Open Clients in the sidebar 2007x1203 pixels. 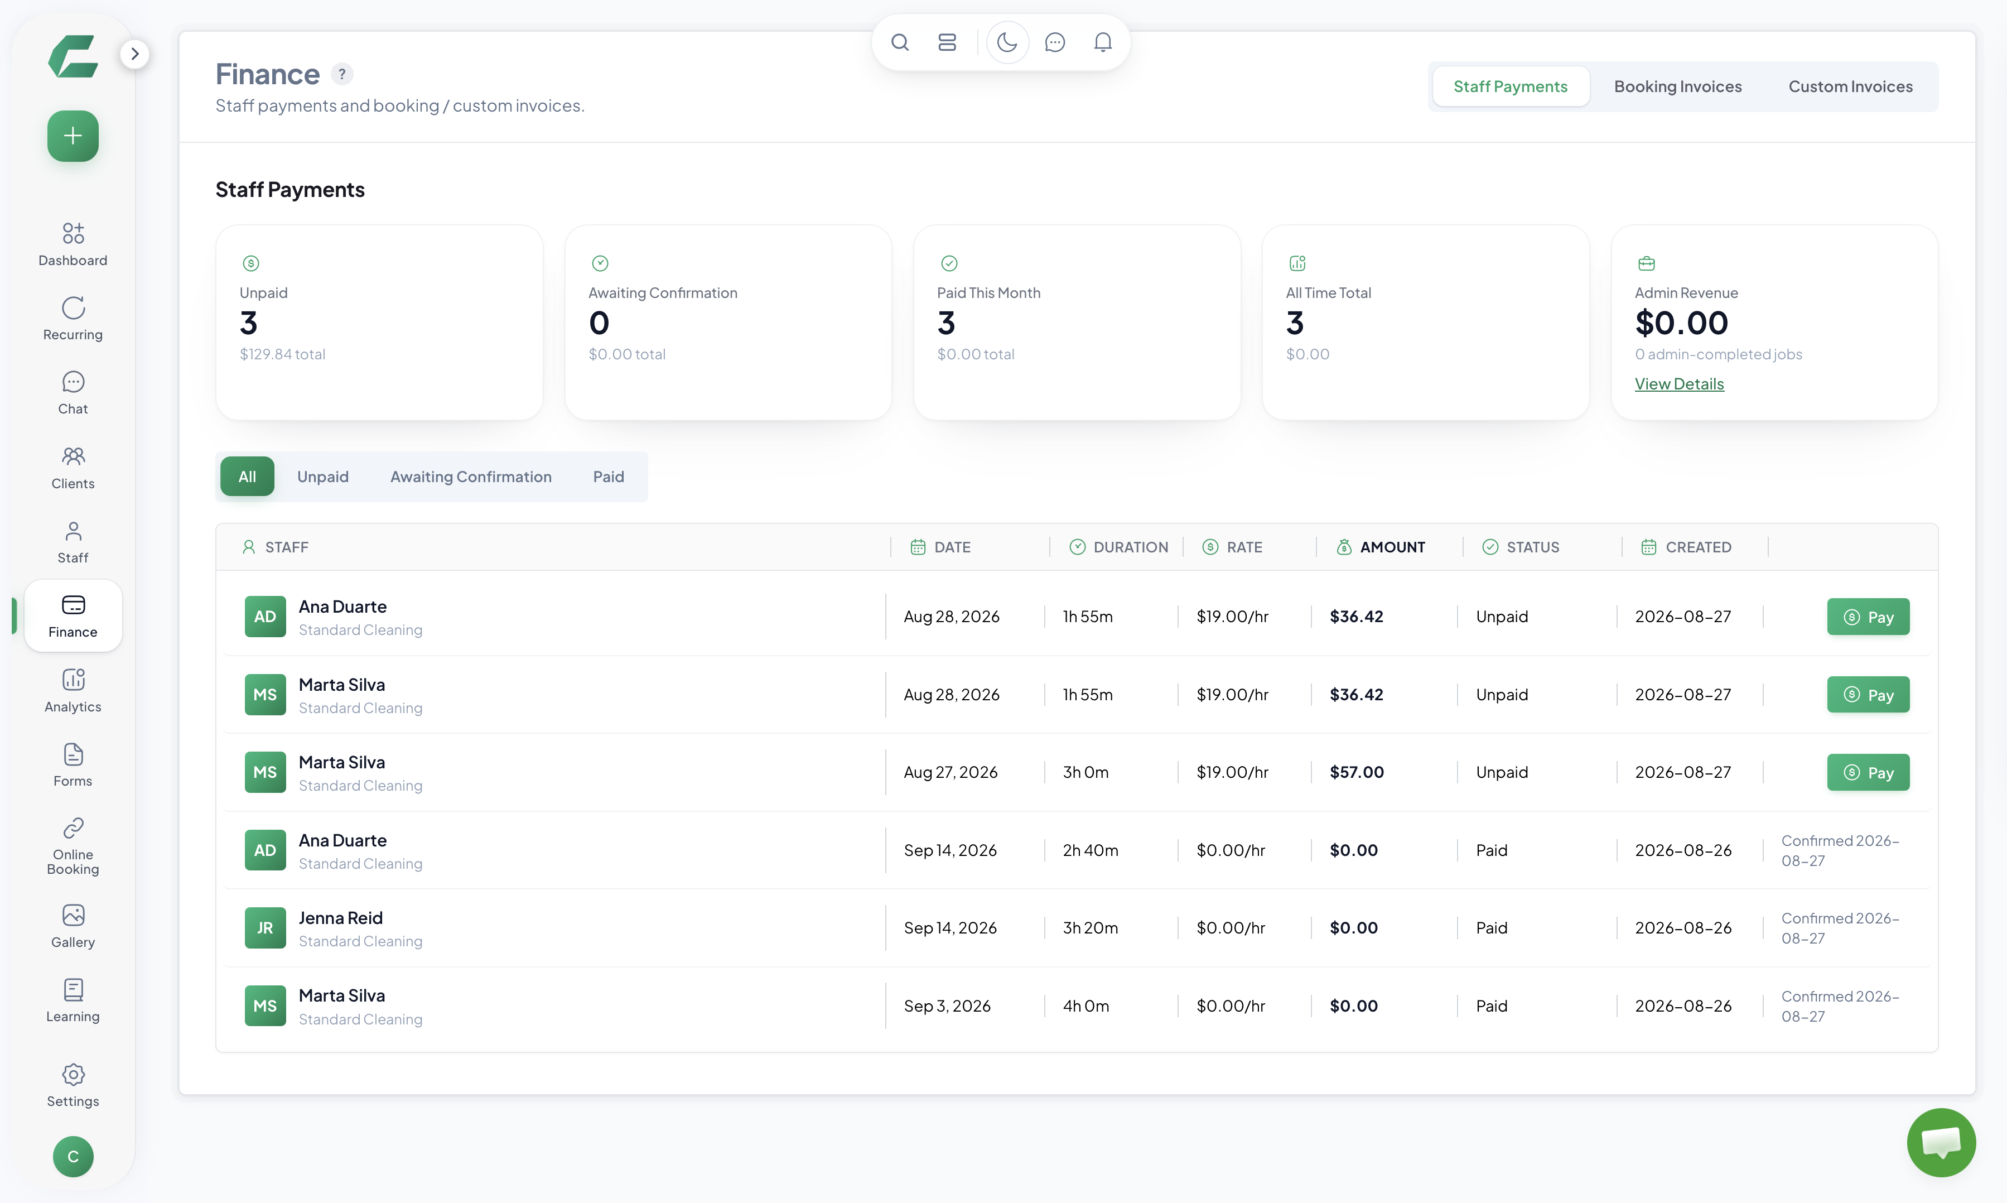click(x=73, y=468)
